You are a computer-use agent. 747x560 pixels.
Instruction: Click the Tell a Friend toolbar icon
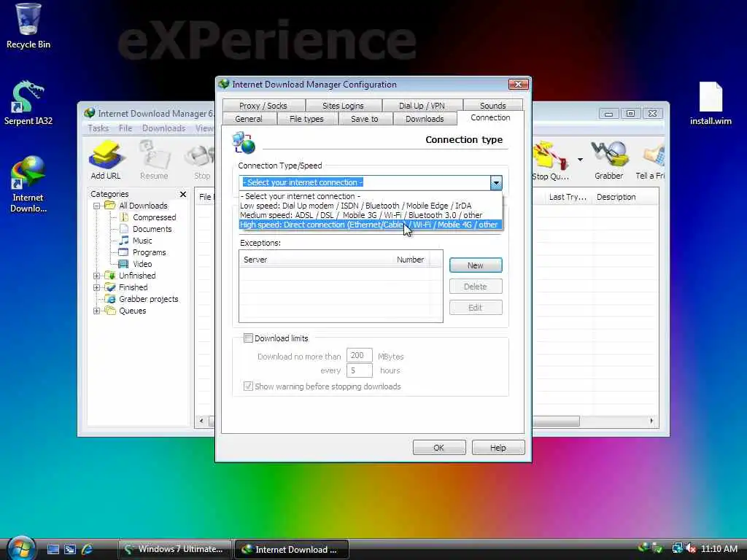pyautogui.click(x=650, y=160)
